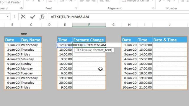Click the empty Formate Change cell beside 16:00:00

[89, 64]
